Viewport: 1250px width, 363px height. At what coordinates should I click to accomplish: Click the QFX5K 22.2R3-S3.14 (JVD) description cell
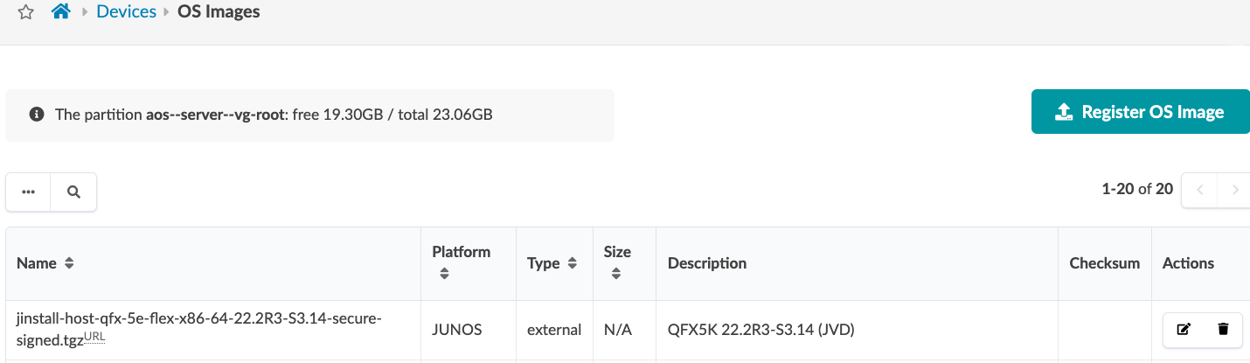click(760, 330)
